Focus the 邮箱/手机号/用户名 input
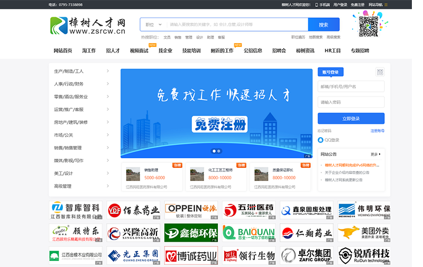The height and width of the screenshot is (267, 423). 351,87
